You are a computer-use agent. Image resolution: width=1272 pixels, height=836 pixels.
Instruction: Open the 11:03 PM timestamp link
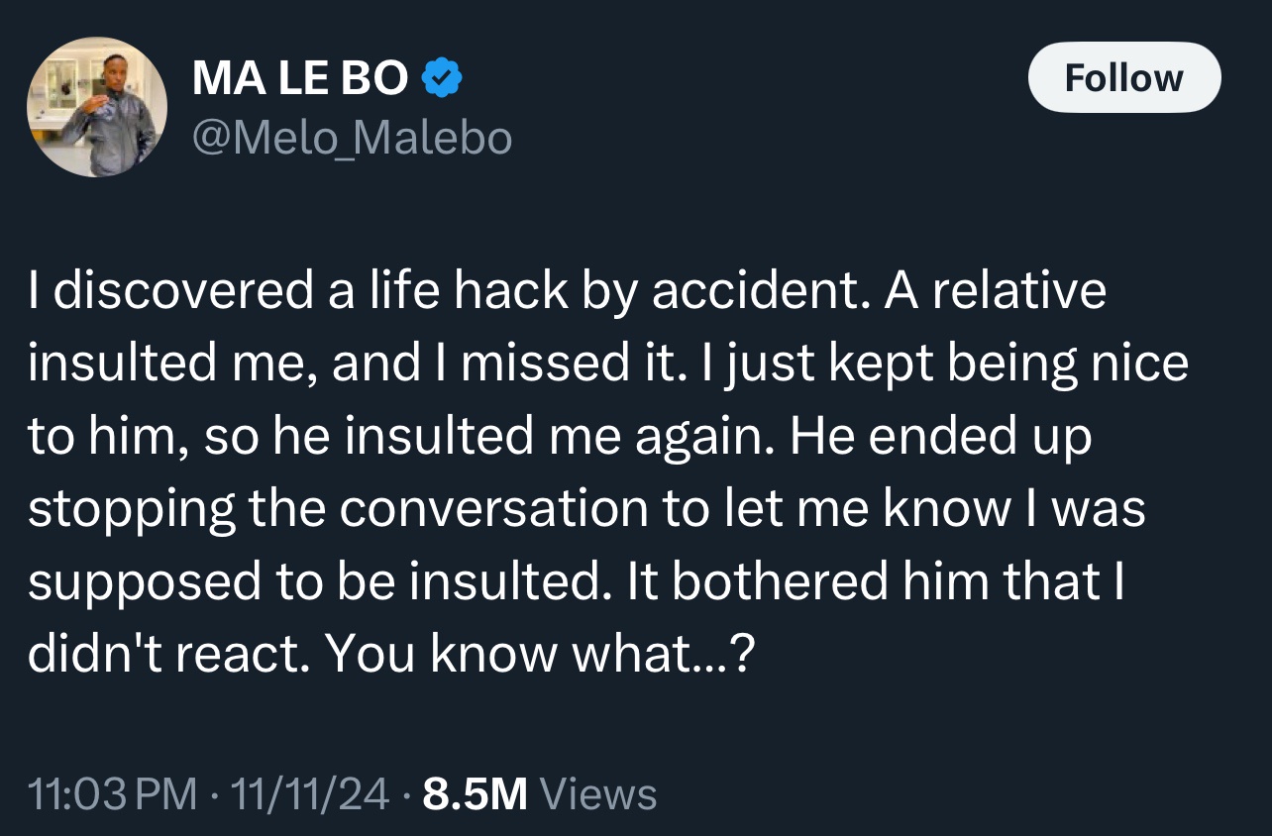(113, 794)
